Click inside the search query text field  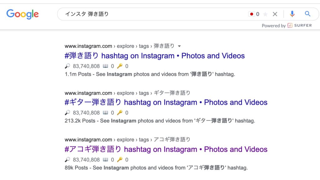(x=150, y=14)
